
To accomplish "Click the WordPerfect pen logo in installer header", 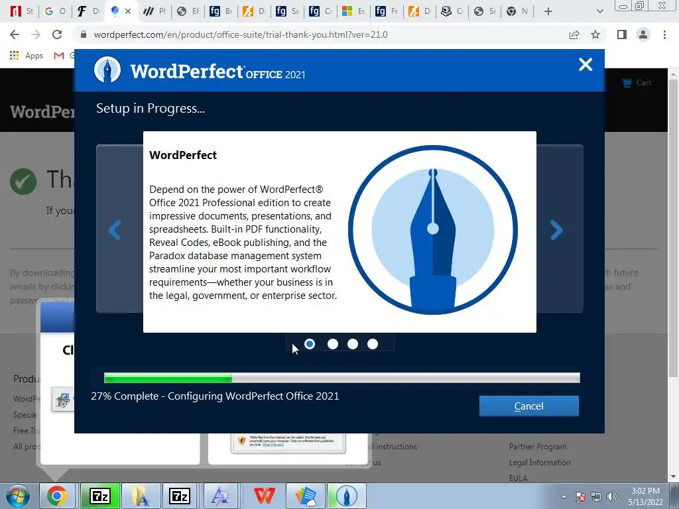I will [107, 69].
